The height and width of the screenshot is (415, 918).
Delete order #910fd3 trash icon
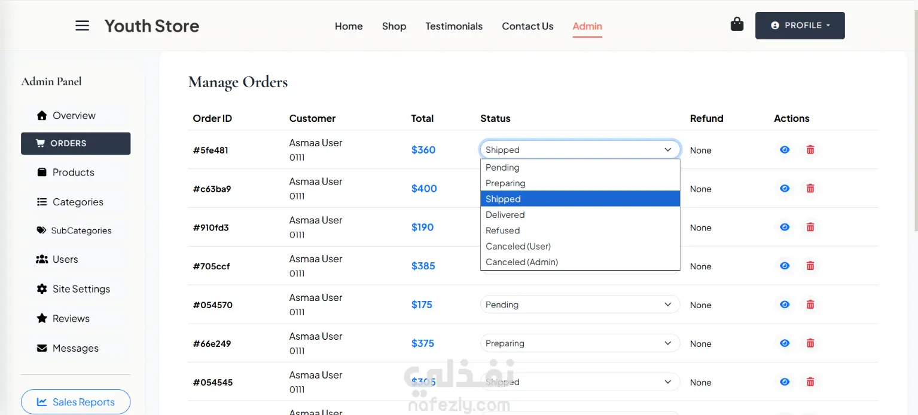coord(810,228)
